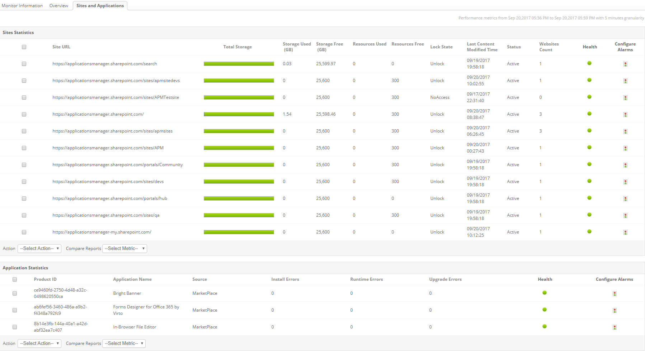Click Configure Alarms icon for Bright Banner app
This screenshot has width=645, height=351.
pyautogui.click(x=615, y=294)
